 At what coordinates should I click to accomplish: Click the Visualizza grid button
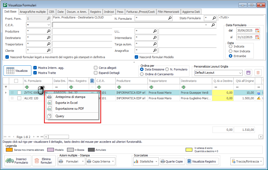pyautogui.click(x=17, y=71)
